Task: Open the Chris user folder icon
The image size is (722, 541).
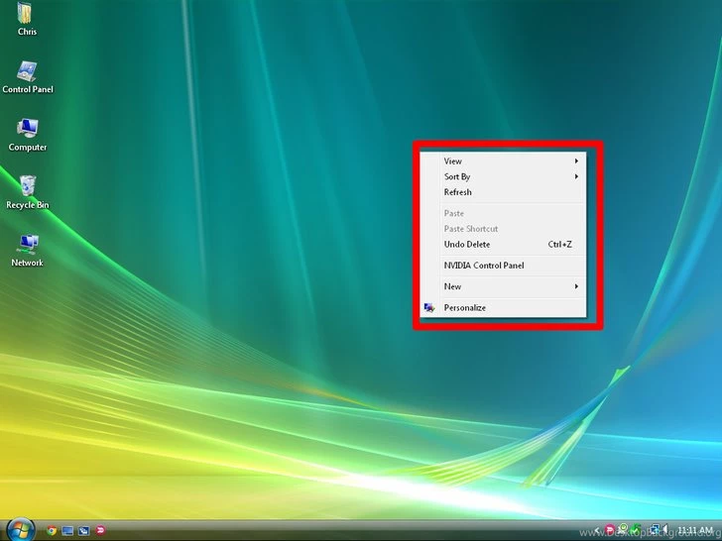Action: [27, 19]
